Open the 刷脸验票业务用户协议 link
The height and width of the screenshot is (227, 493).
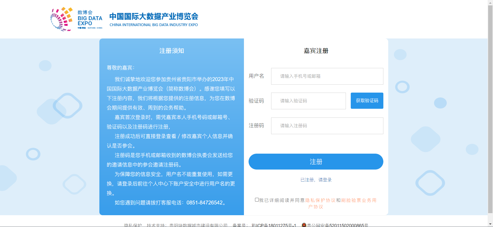point(358,200)
